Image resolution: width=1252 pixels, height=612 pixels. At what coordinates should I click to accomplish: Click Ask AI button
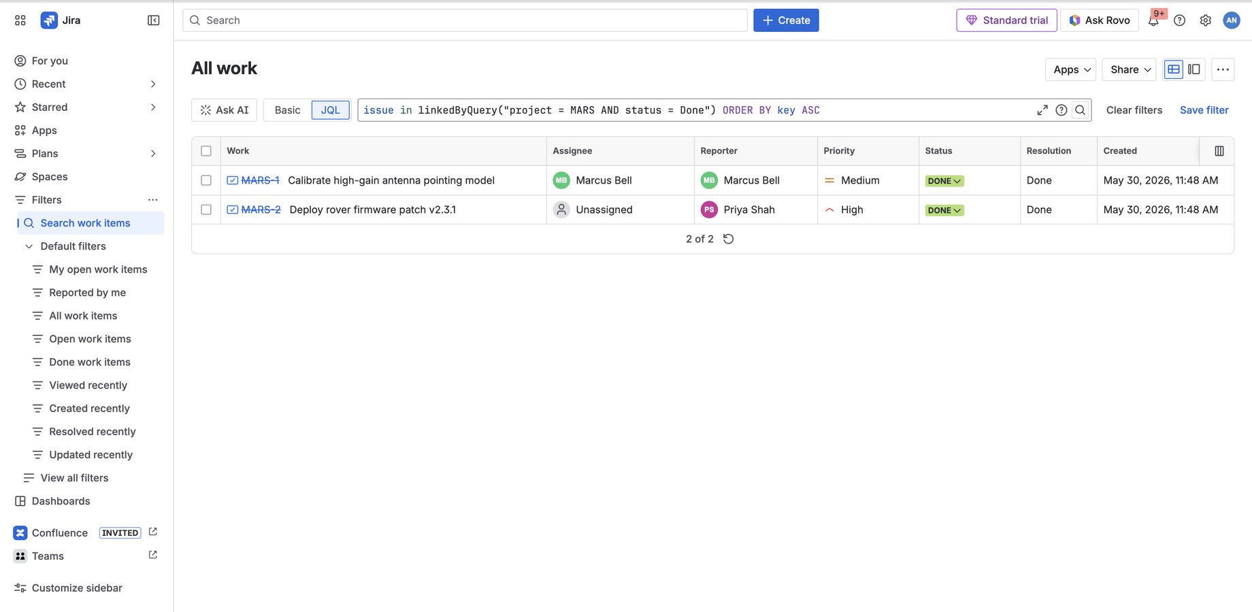click(225, 110)
